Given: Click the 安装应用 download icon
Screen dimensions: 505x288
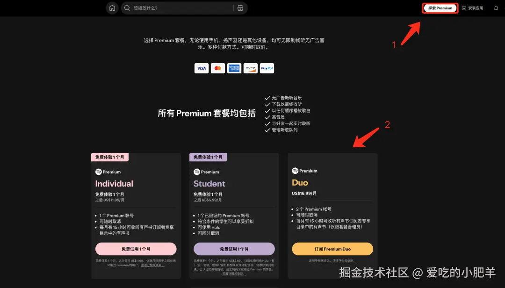Looking at the screenshot, I should (x=463, y=8).
